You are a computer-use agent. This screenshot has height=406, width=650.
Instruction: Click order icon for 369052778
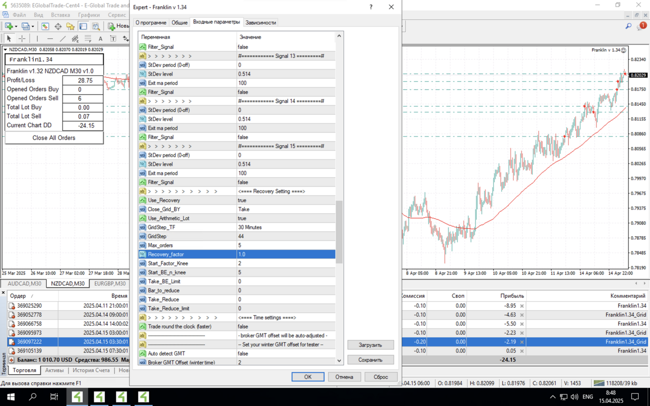click(x=12, y=315)
